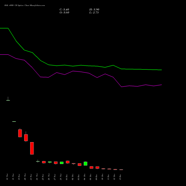Select the 11 Dec date label

click(x=108, y=177)
